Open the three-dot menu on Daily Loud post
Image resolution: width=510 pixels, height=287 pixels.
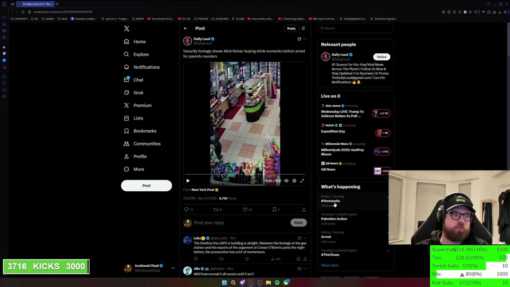pyautogui.click(x=305, y=39)
